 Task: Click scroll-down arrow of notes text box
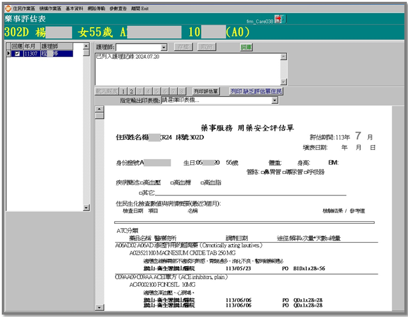[282, 81]
